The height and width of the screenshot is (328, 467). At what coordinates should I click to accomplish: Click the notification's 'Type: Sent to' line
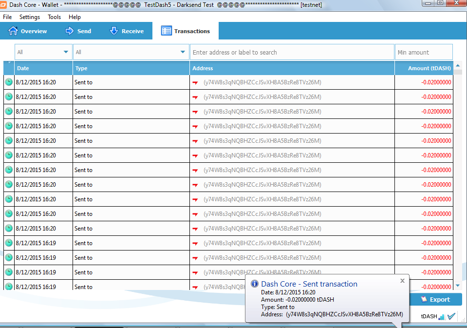[278, 307]
